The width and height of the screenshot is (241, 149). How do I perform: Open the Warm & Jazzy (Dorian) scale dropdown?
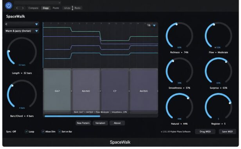coord(22,31)
